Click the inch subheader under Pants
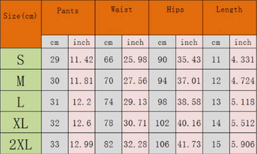The height and width of the screenshot is (154, 257). [x=82, y=42]
